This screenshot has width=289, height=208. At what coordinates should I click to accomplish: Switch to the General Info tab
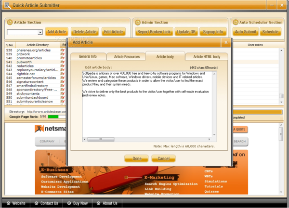coord(87,57)
